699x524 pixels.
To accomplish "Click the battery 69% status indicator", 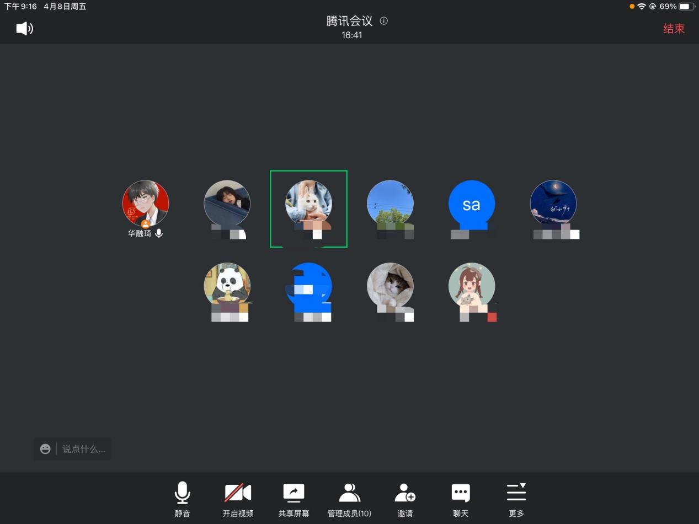I will pyautogui.click(x=676, y=7).
